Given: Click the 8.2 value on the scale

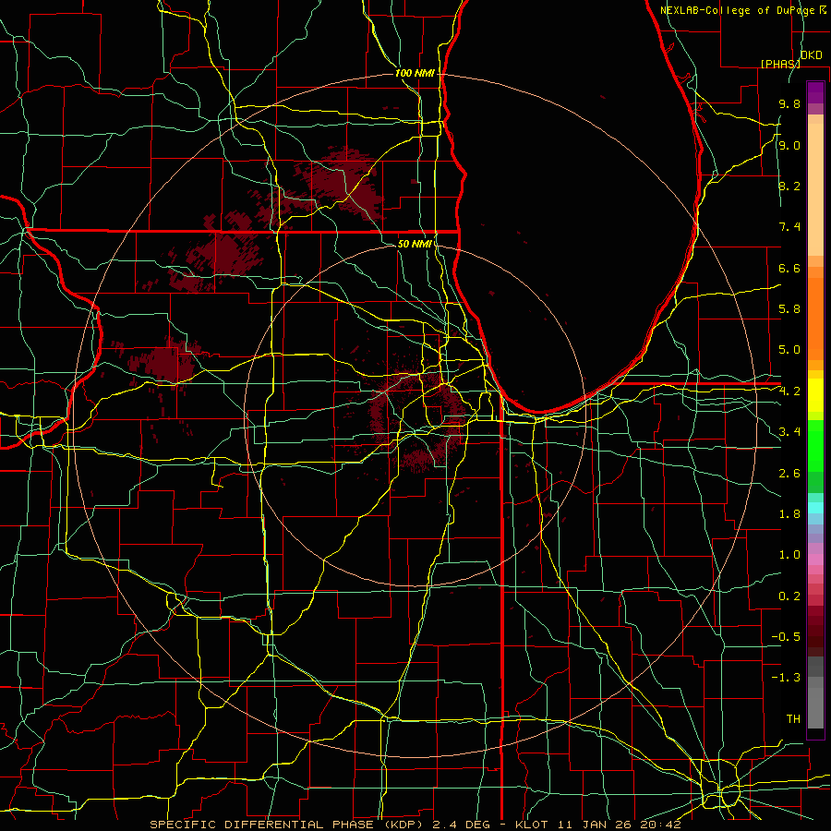Looking at the screenshot, I should [x=789, y=187].
